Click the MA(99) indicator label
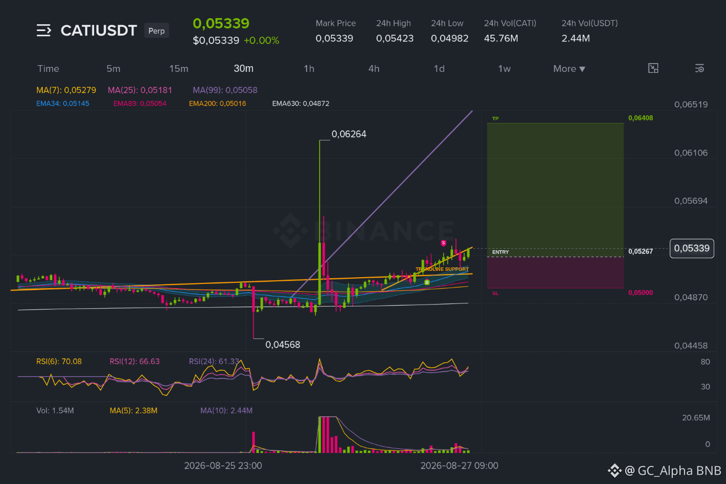This screenshot has height=484, width=726. tap(225, 90)
